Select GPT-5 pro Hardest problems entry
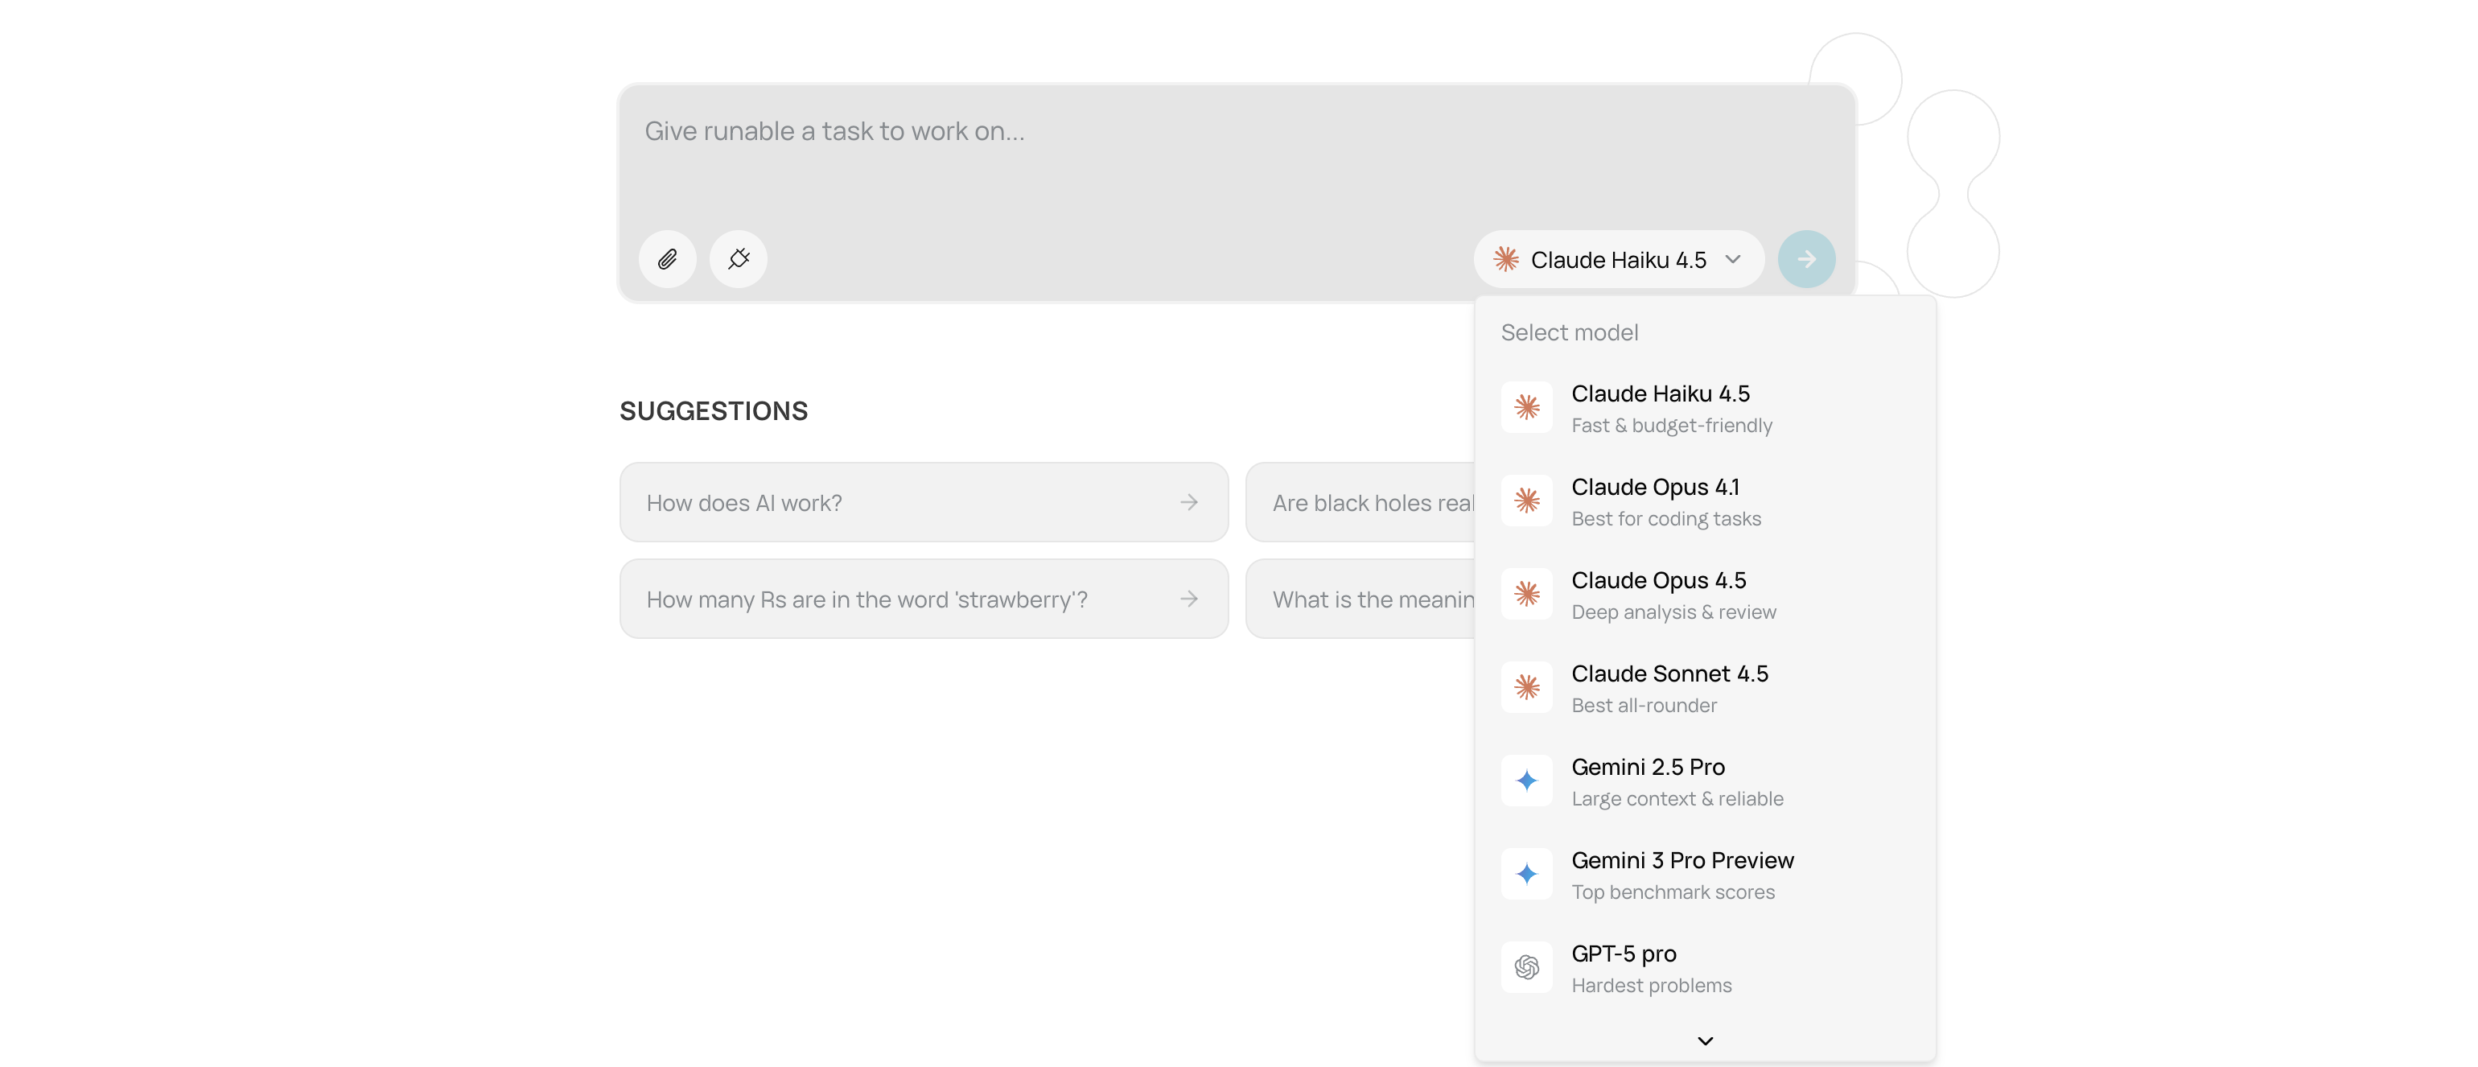Viewport: 2478px width, 1067px height. [x=1651, y=968]
